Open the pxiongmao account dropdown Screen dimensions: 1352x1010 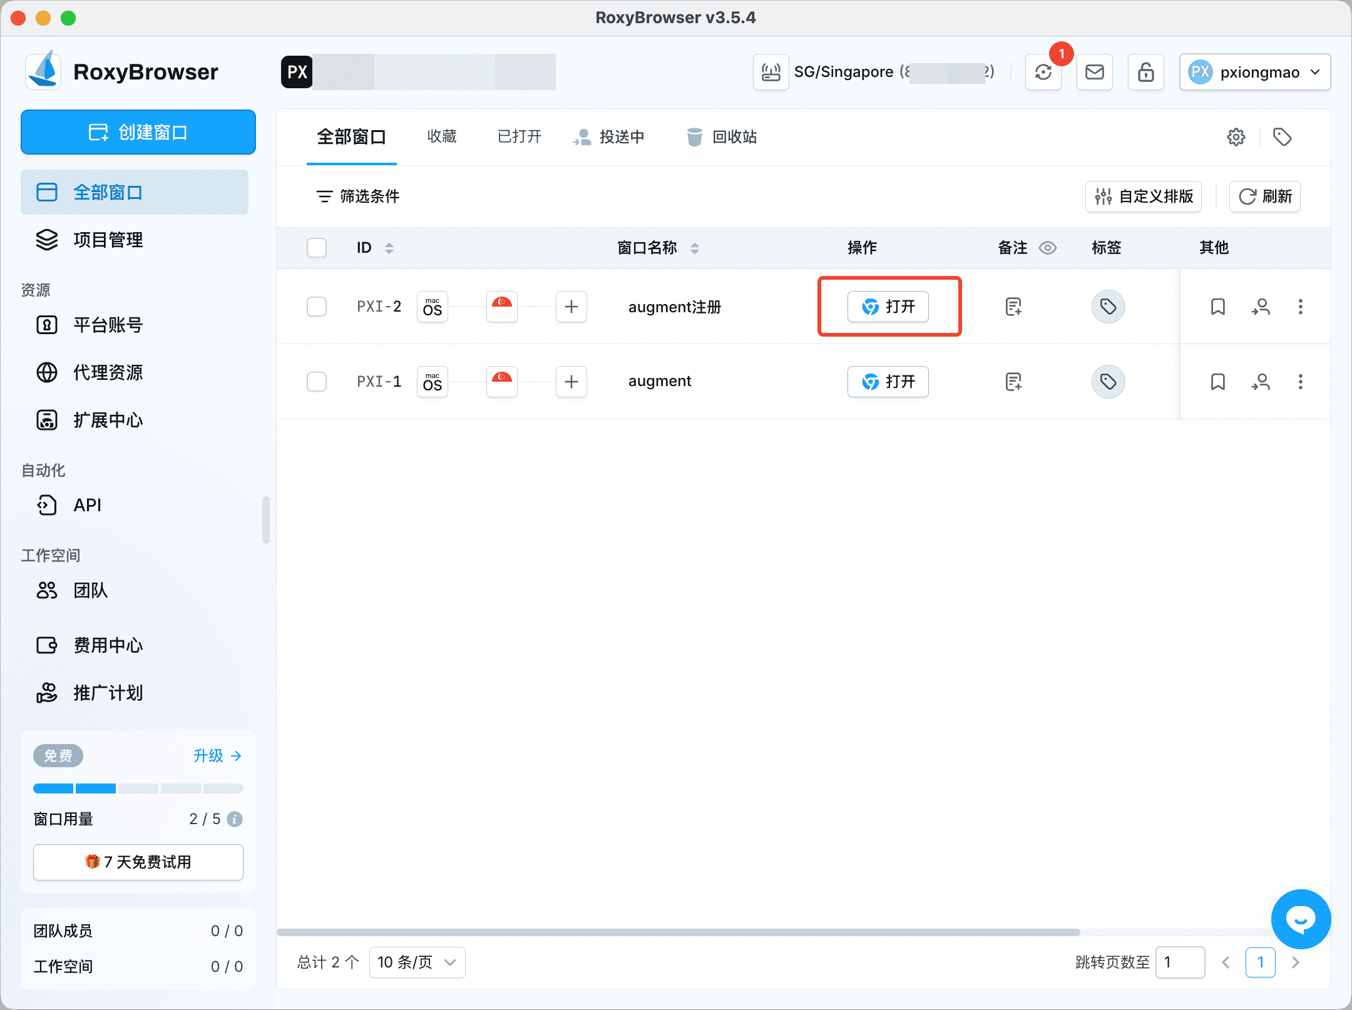coord(1255,72)
